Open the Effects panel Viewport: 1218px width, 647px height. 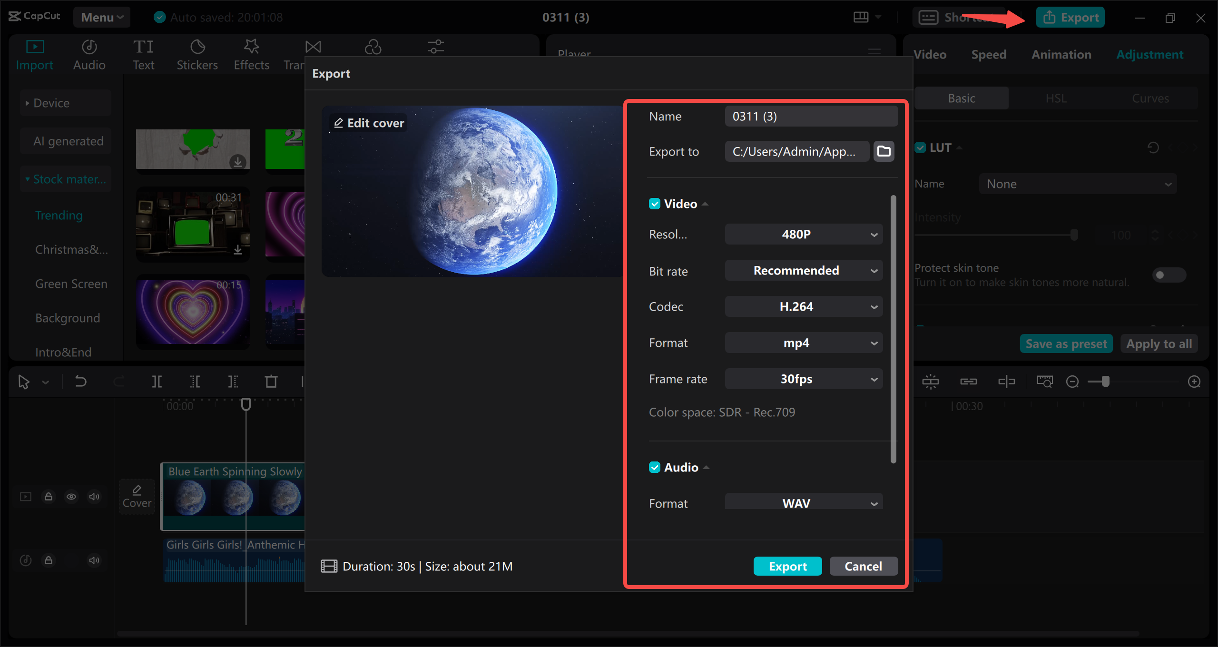pos(251,53)
